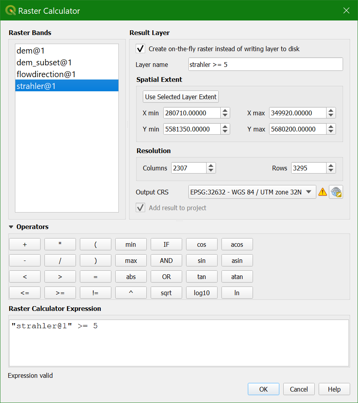Insert the not-equal operator
358x403 pixels.
click(96, 293)
